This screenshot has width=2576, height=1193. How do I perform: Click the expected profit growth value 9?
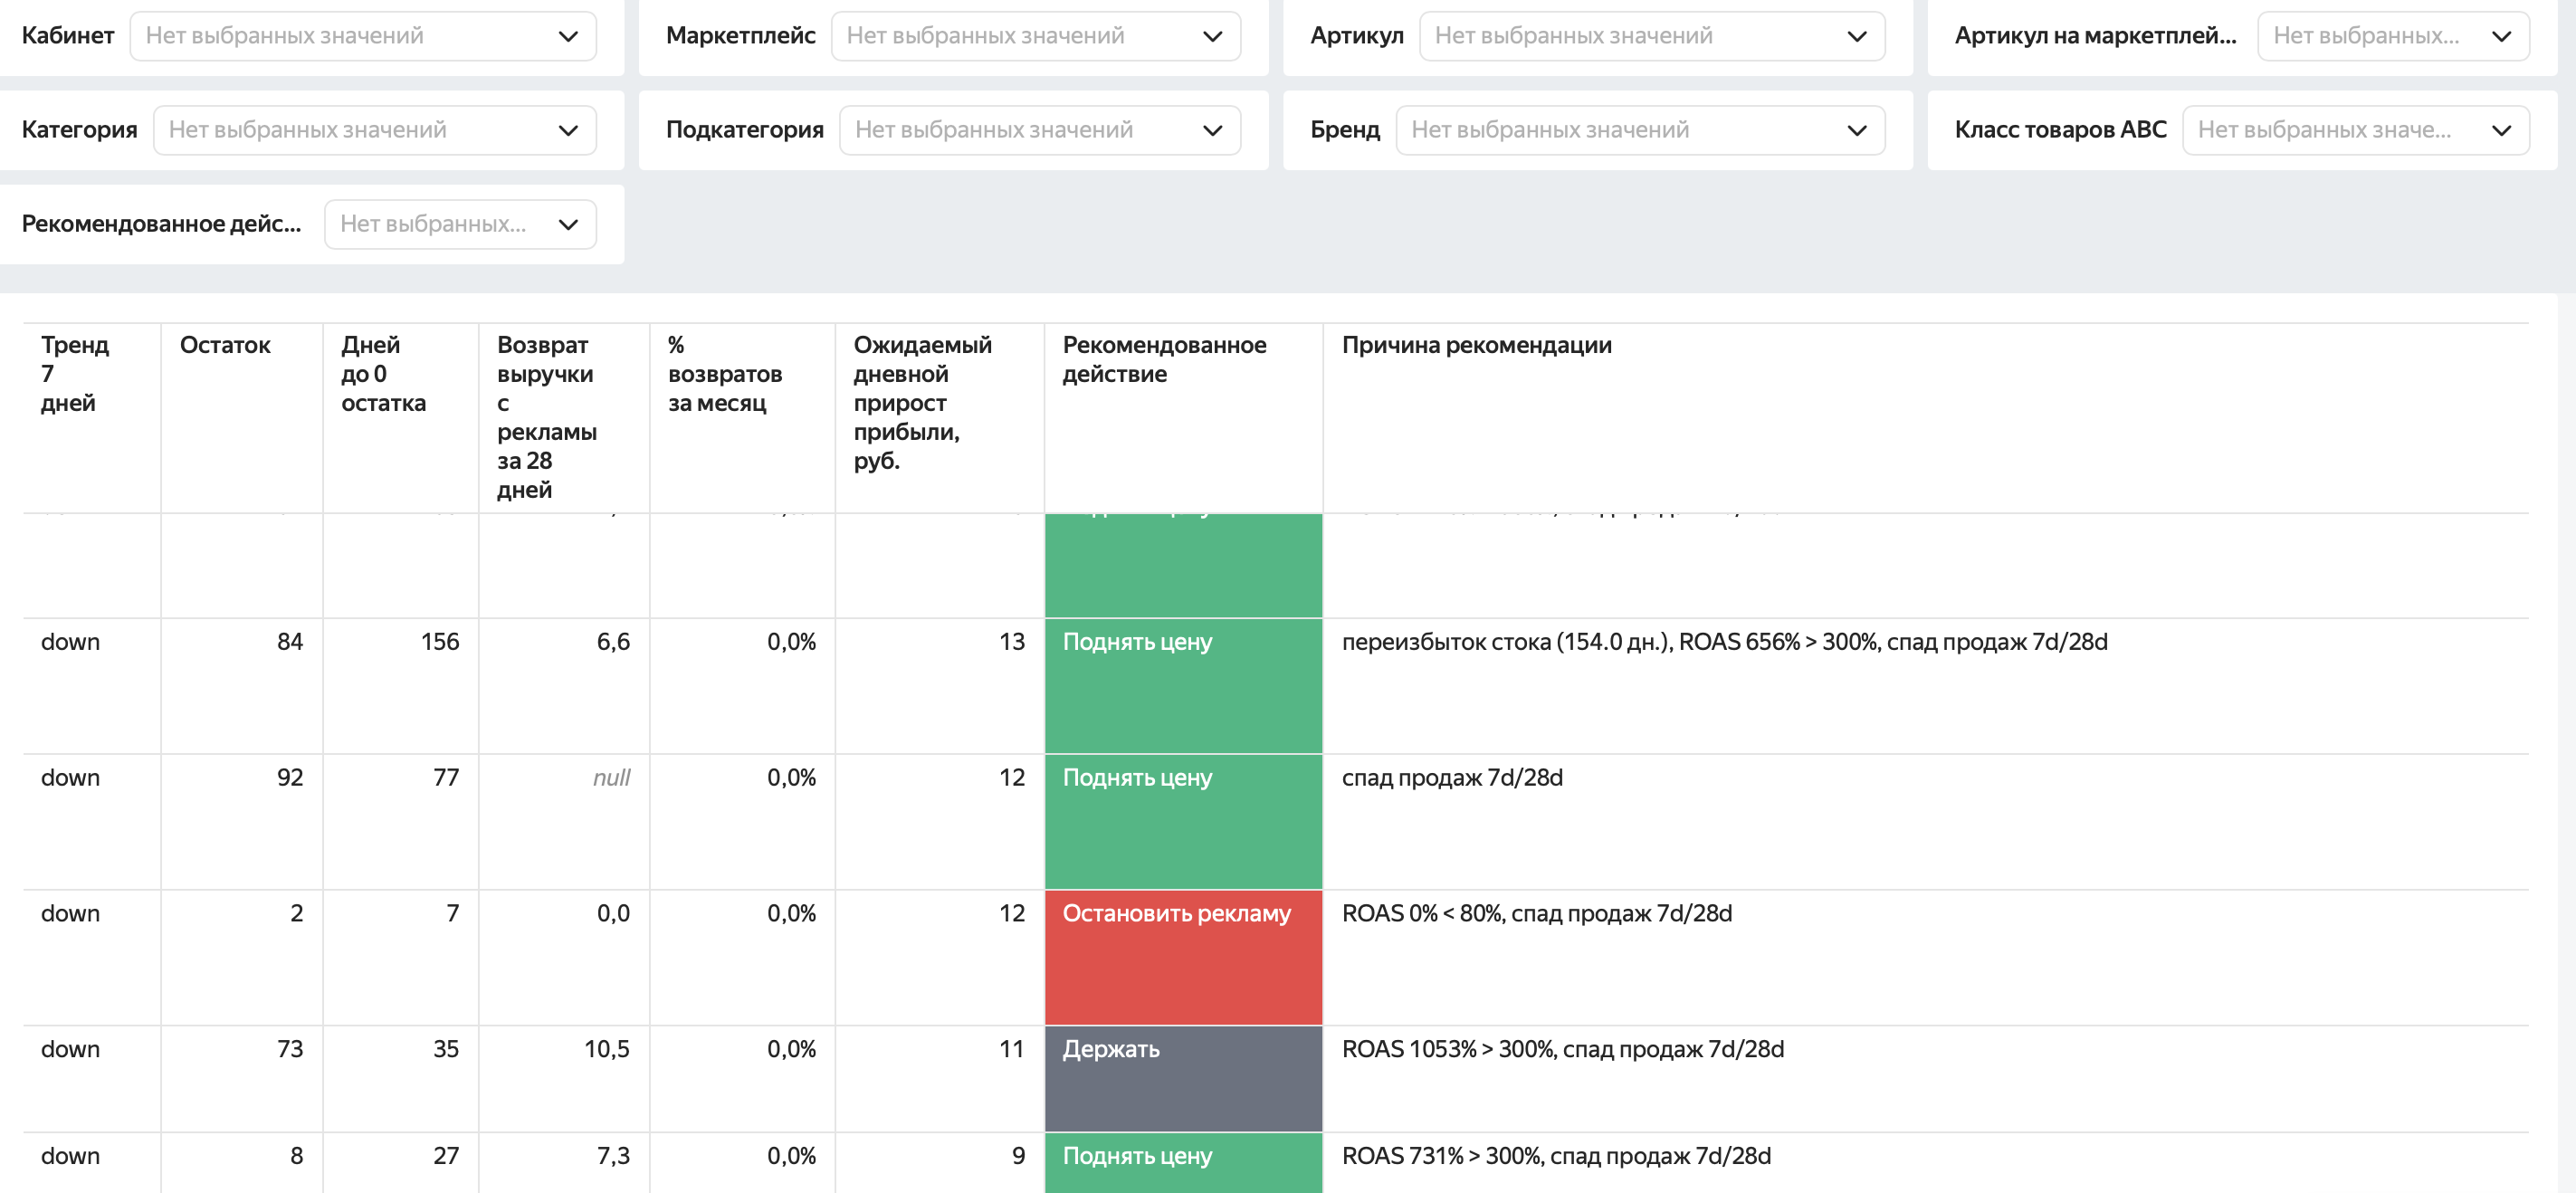[x=1018, y=1157]
